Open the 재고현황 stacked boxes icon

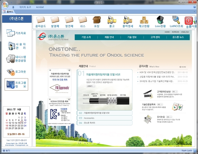144,20
